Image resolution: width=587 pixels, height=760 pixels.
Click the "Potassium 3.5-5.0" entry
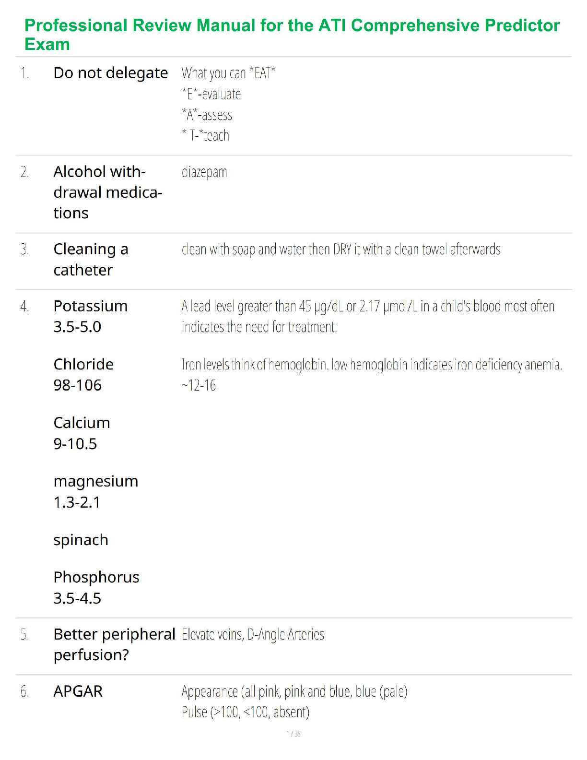(x=90, y=316)
